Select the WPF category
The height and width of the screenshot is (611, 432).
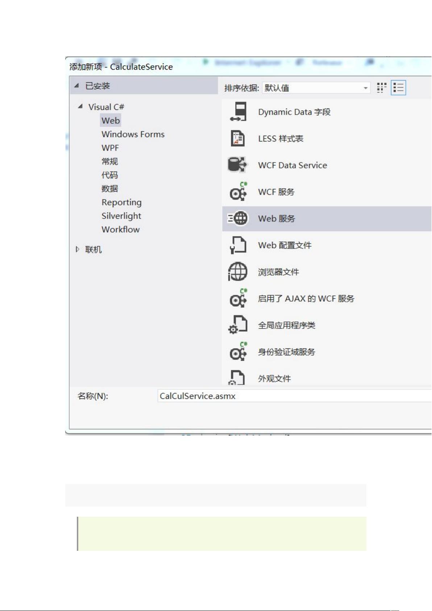coord(110,148)
